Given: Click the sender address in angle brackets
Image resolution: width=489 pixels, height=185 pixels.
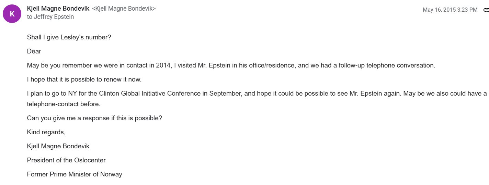Looking at the screenshot, I should (124, 9).
